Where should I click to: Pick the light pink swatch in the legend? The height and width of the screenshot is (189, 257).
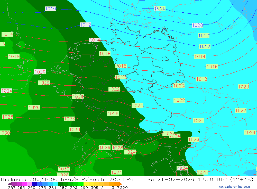pos(30,184)
